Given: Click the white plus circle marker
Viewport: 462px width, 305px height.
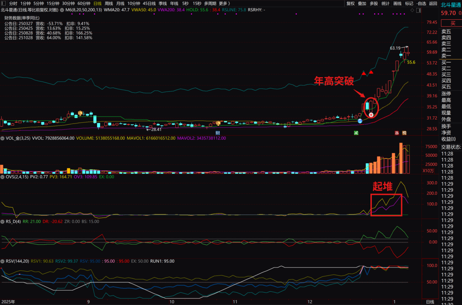Looking at the screenshot, I should click(371, 115).
